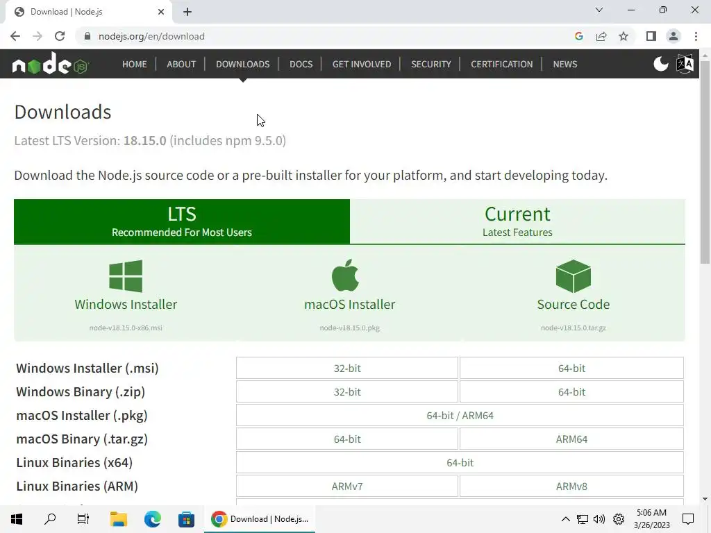Click the browser forward arrow
Image resolution: width=711 pixels, height=533 pixels.
[37, 36]
